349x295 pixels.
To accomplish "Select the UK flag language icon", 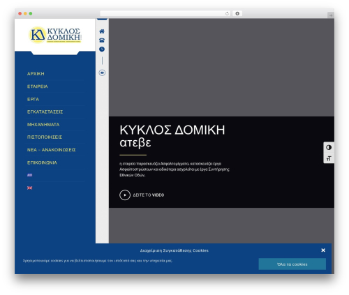I will 29,188.
